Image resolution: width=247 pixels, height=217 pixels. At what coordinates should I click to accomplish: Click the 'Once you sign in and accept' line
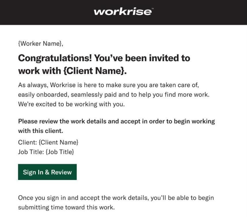click(116, 198)
